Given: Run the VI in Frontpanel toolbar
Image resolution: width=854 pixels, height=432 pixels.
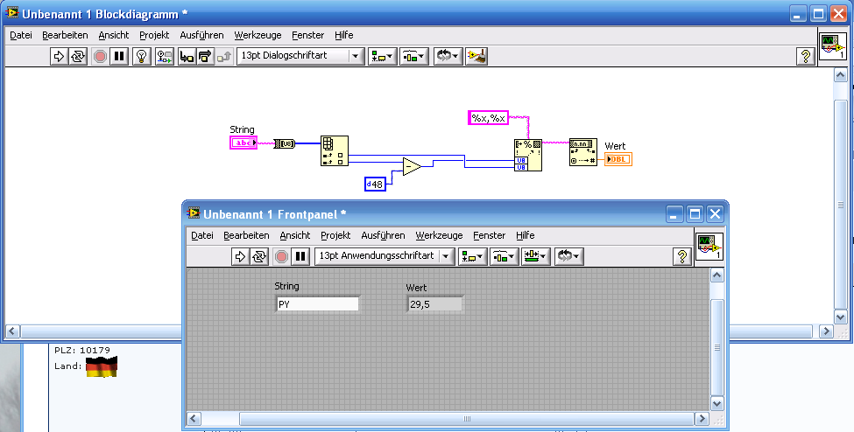Looking at the screenshot, I should (240, 256).
